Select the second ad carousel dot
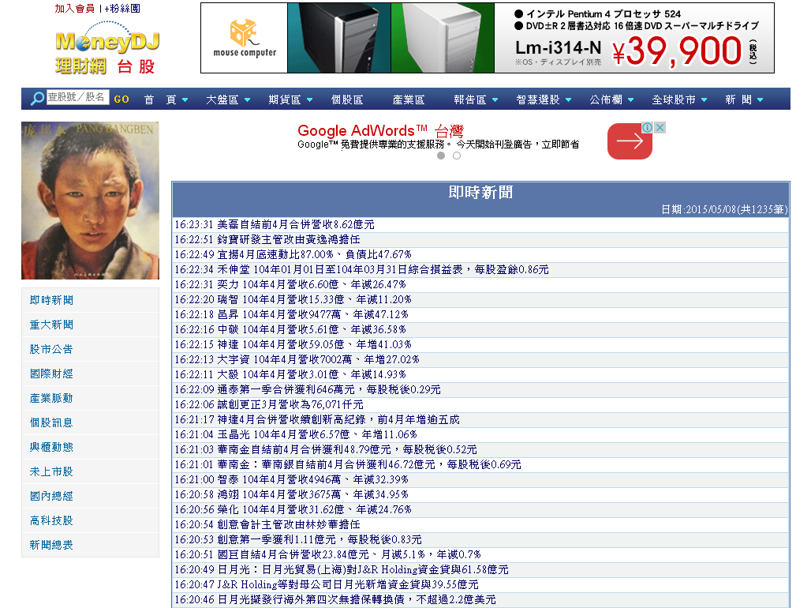Viewport: 811px width, 608px height. click(456, 156)
